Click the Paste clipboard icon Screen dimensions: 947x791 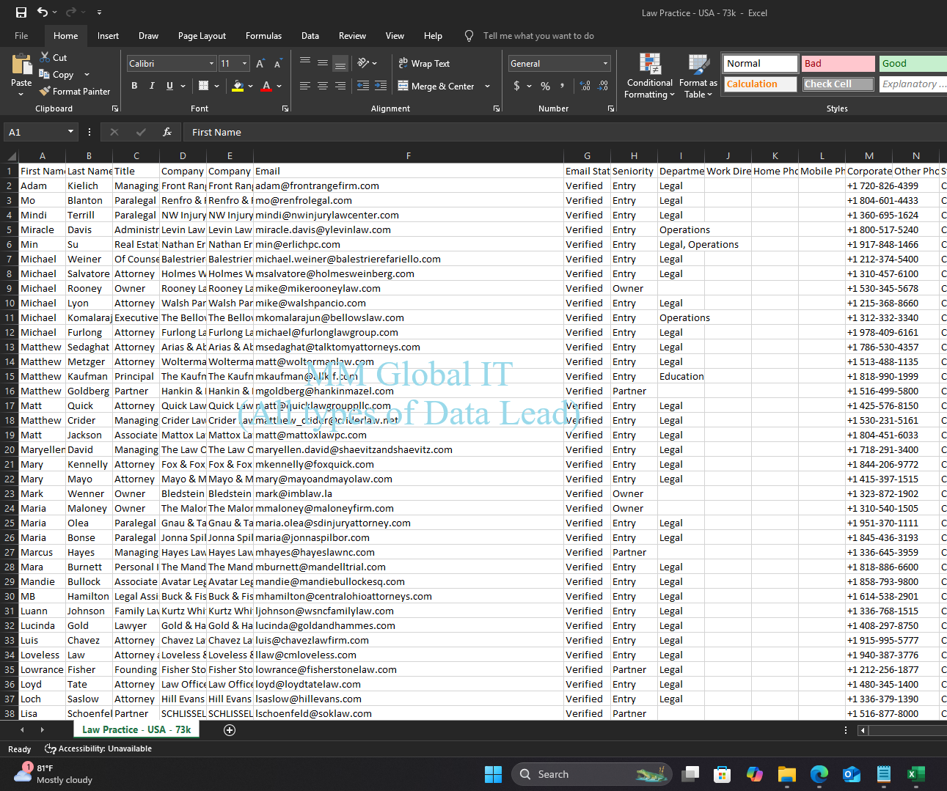point(21,64)
